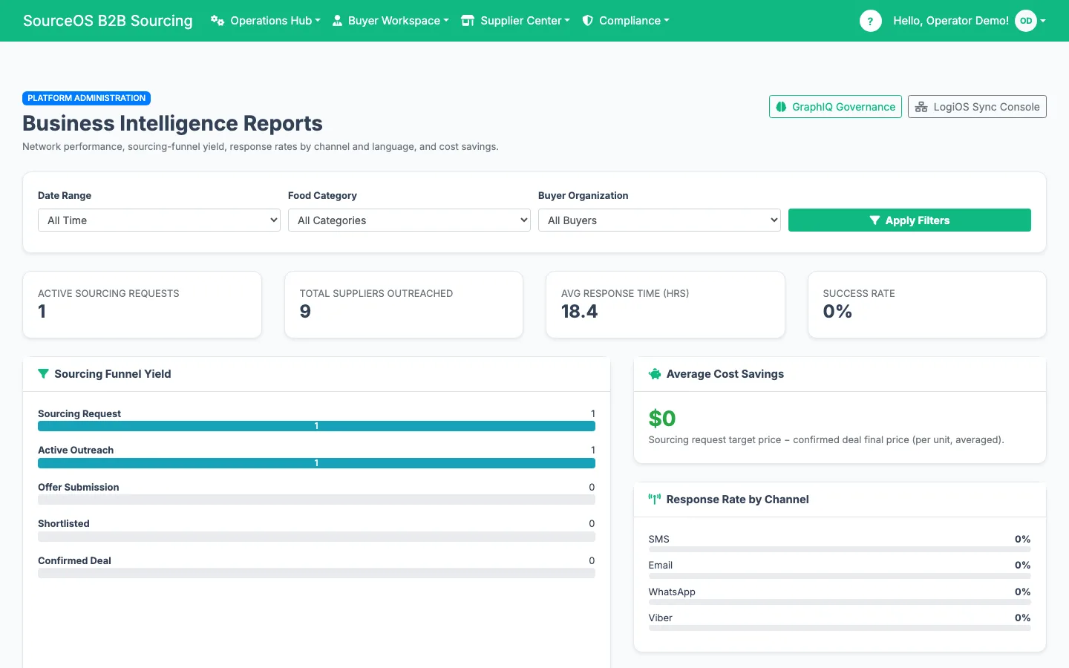Click the Shortlisted progress bar
The image size is (1069, 668).
coord(316,537)
